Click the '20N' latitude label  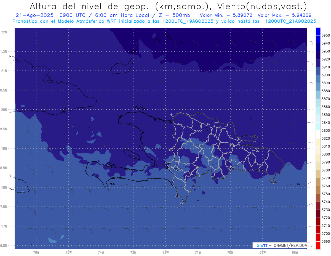(4, 110)
